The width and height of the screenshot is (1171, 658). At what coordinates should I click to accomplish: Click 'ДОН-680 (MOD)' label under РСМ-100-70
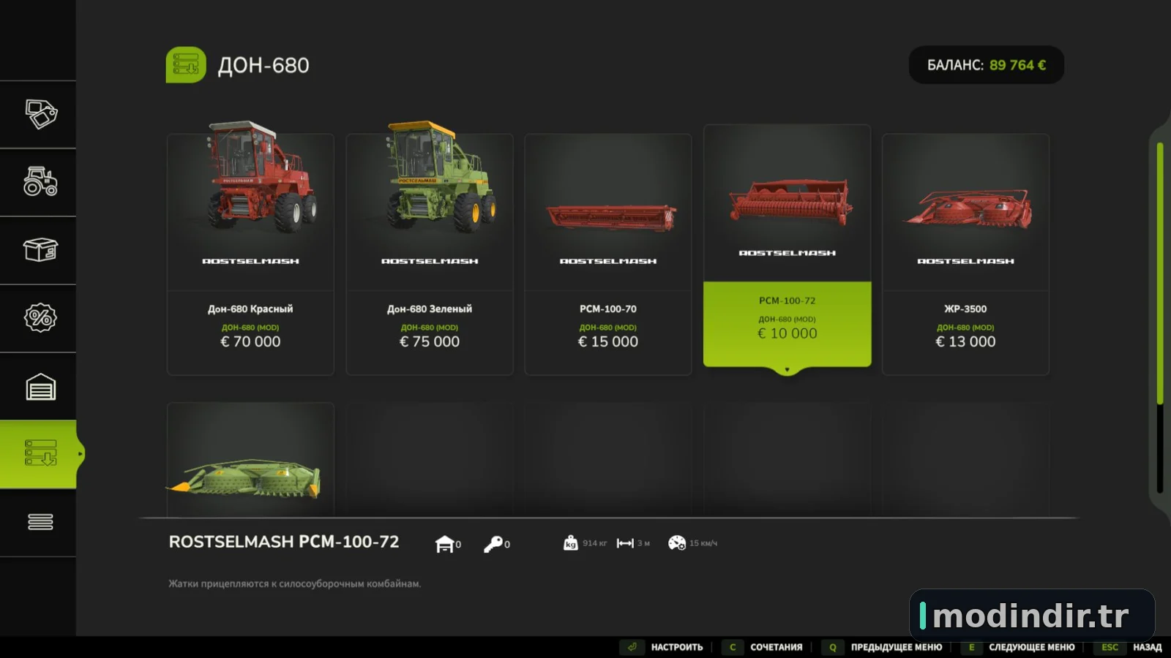(x=608, y=328)
